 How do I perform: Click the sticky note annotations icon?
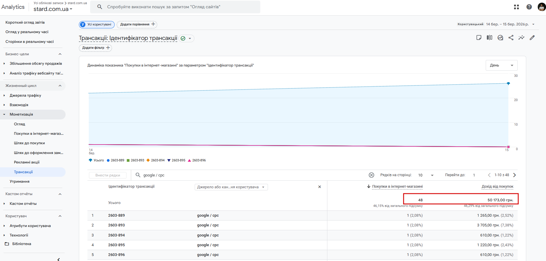(x=479, y=38)
